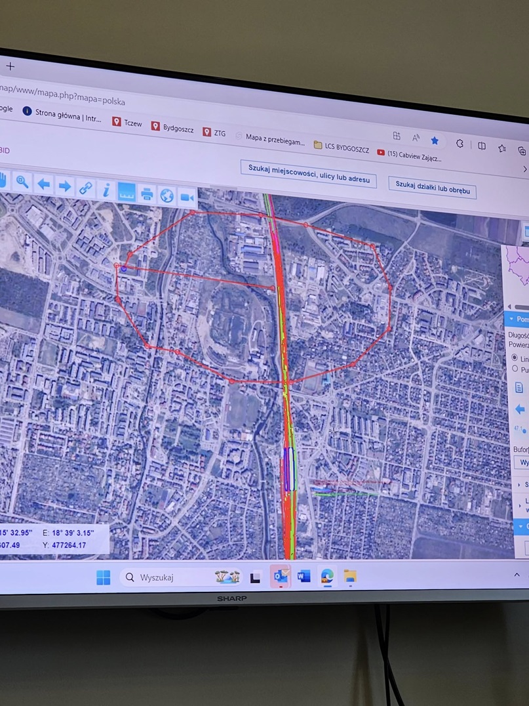Viewport: 529px width, 706px height.
Task: Open the black task view taskbar icon
Action: [256, 577]
